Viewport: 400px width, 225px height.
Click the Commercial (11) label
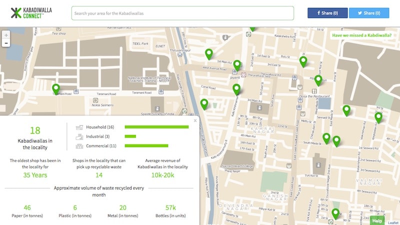(x=101, y=146)
